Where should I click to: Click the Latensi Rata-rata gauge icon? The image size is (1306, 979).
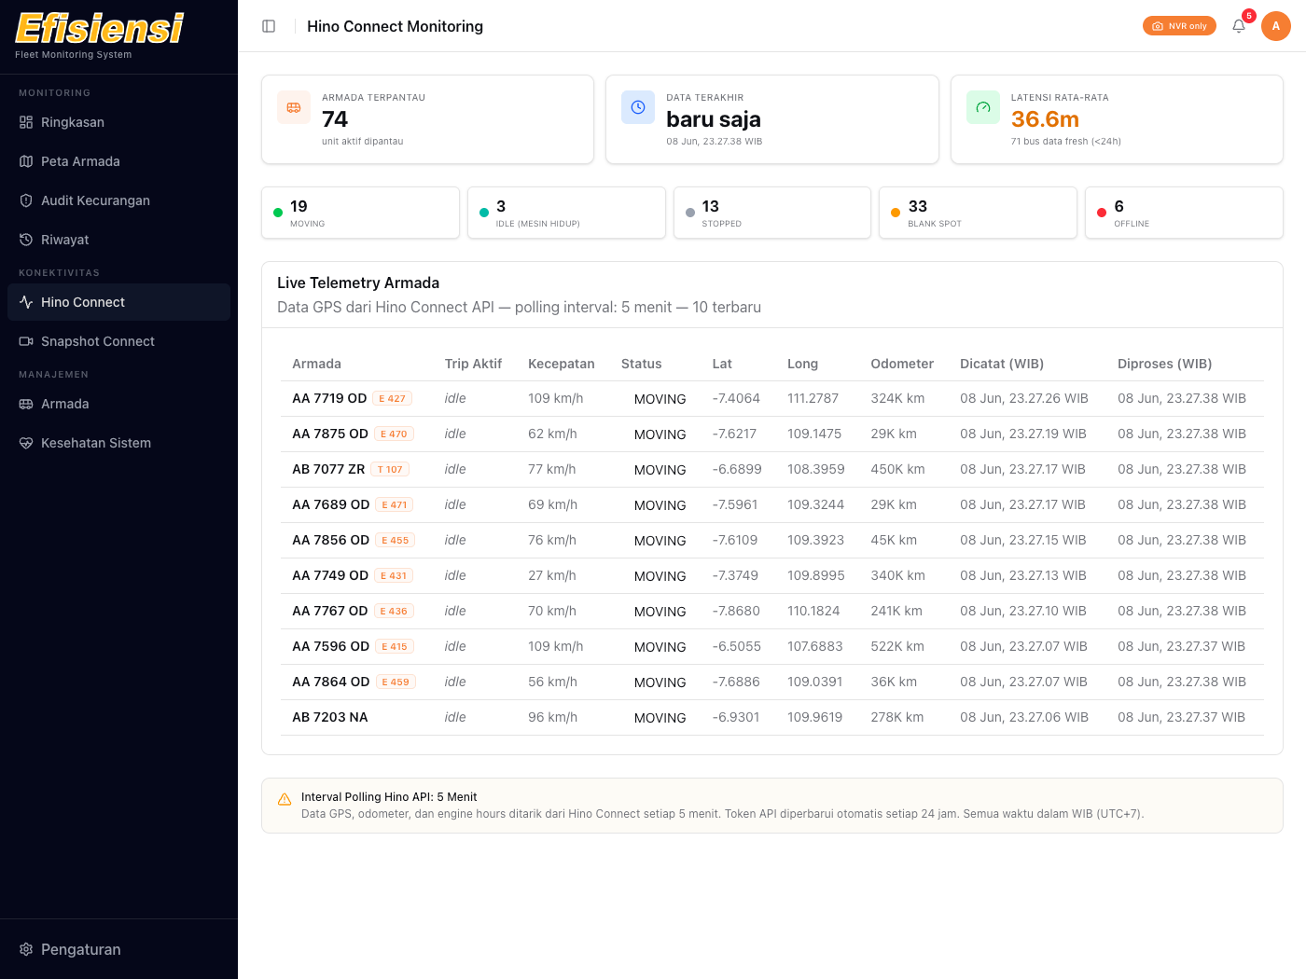click(x=983, y=107)
